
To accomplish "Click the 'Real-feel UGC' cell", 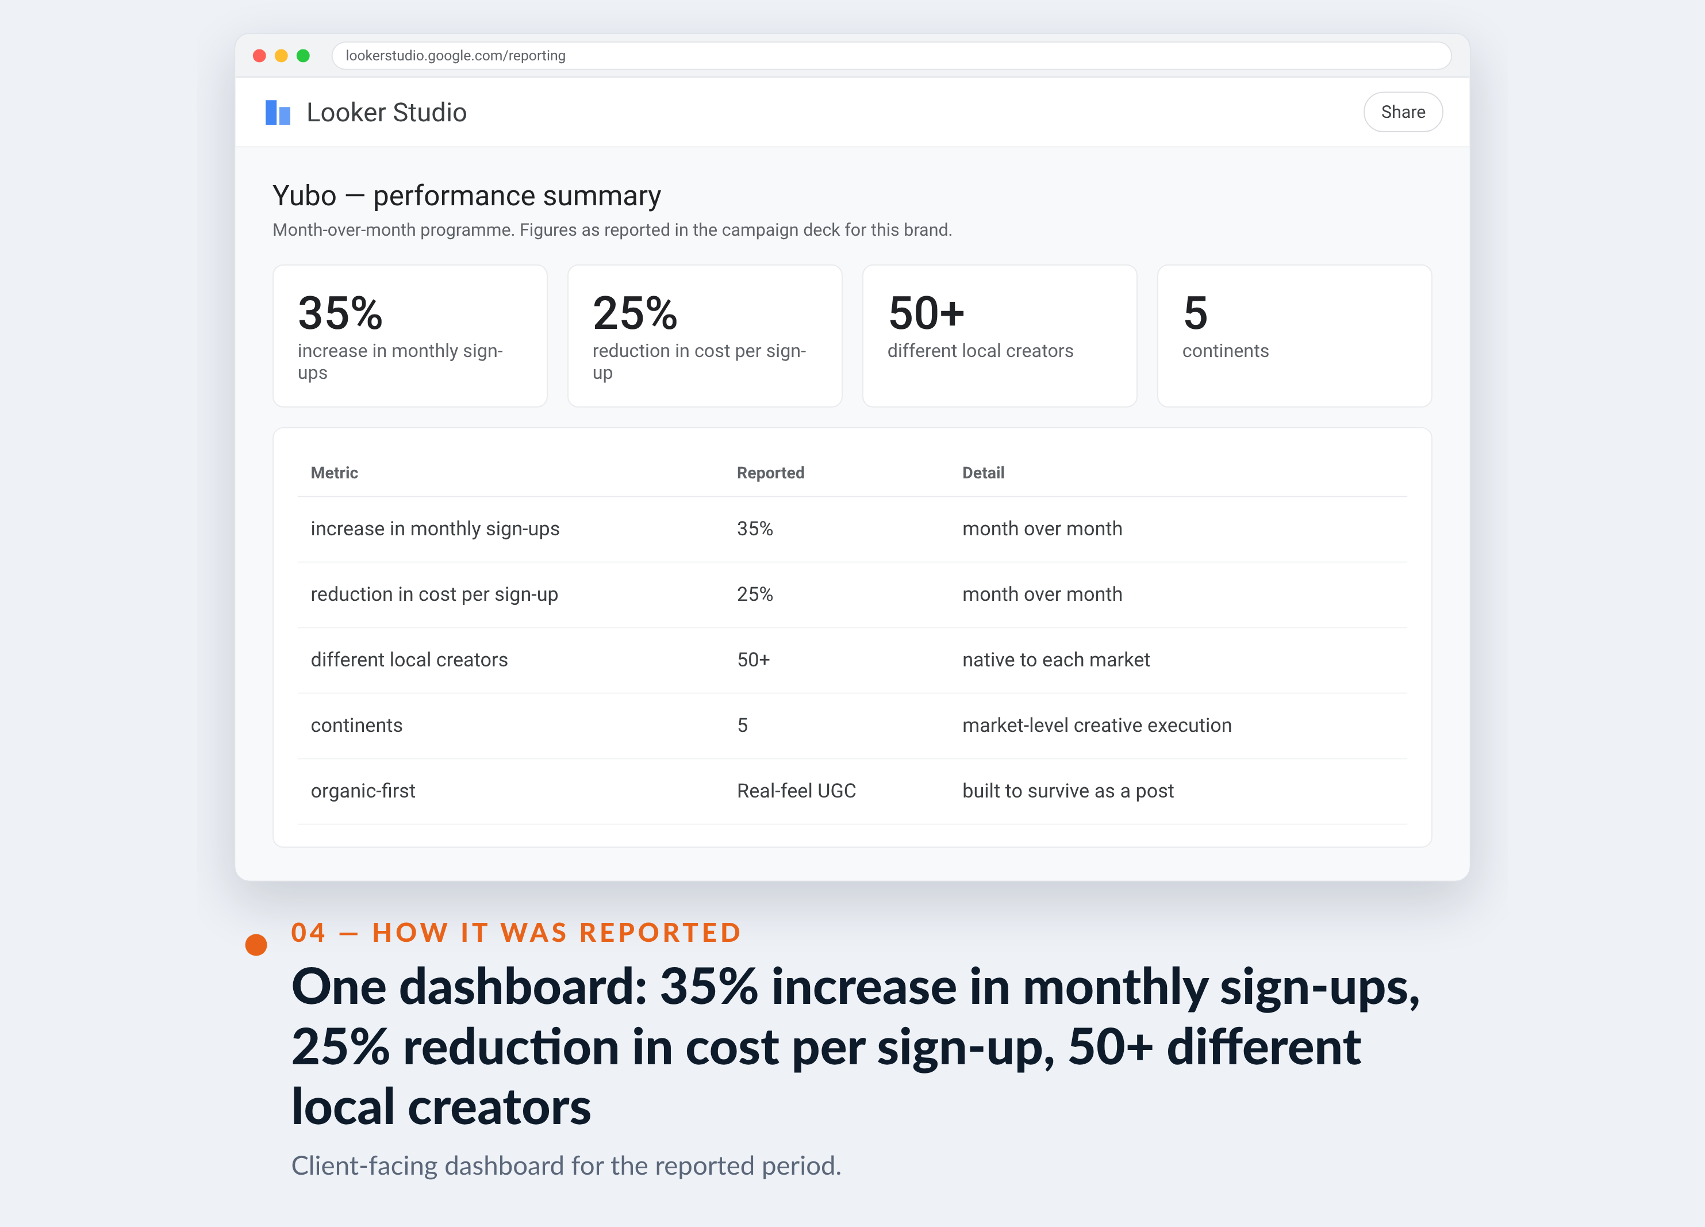I will point(796,791).
